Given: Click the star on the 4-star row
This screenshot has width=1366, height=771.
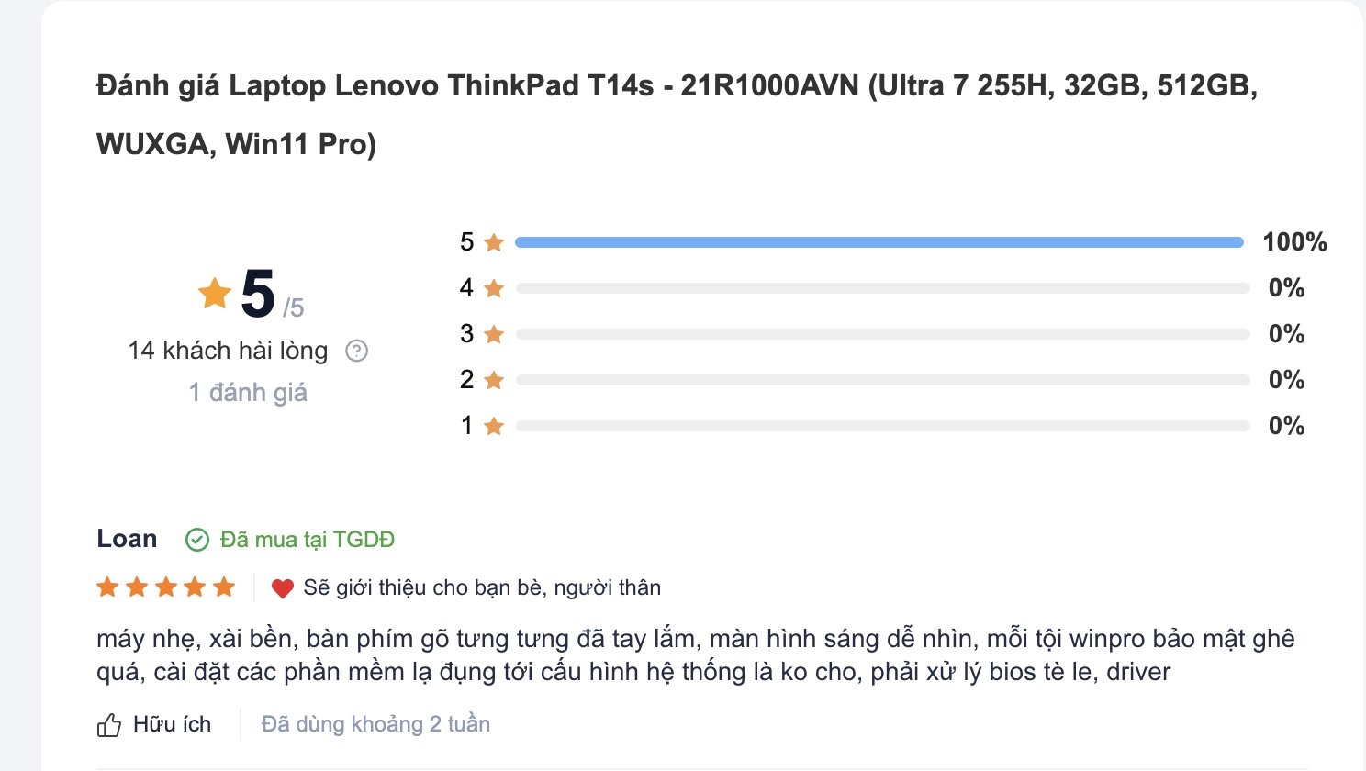Looking at the screenshot, I should tap(493, 287).
